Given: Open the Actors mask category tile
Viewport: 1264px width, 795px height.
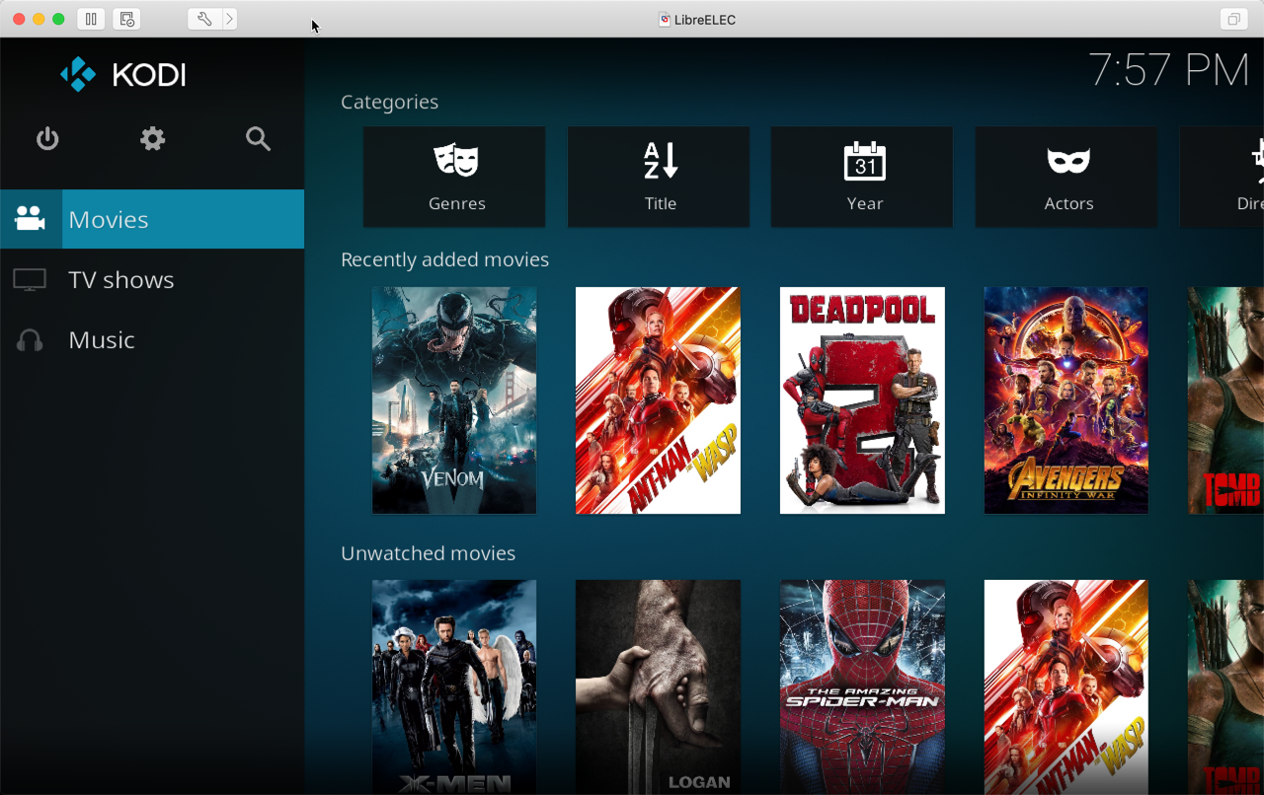Looking at the screenshot, I should [1066, 177].
